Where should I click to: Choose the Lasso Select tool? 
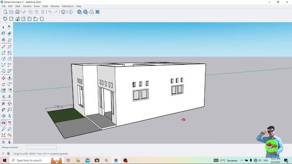[9, 27]
